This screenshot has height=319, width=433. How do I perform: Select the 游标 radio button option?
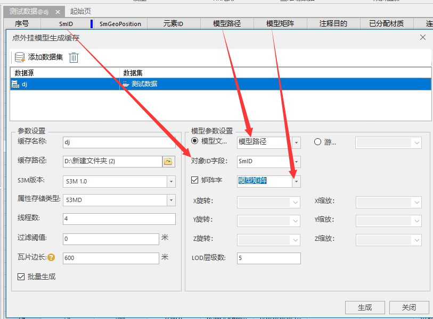[x=318, y=142]
